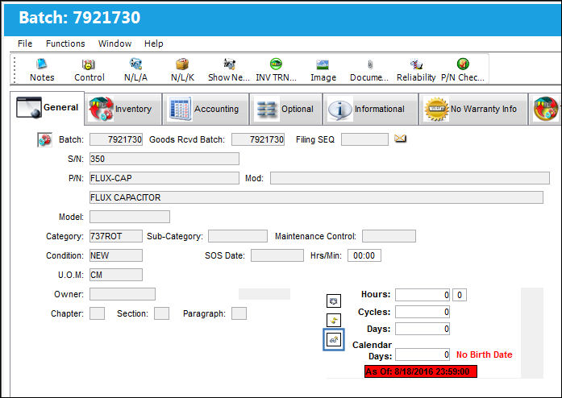Click the Batch: 7921730 window title

[80, 18]
